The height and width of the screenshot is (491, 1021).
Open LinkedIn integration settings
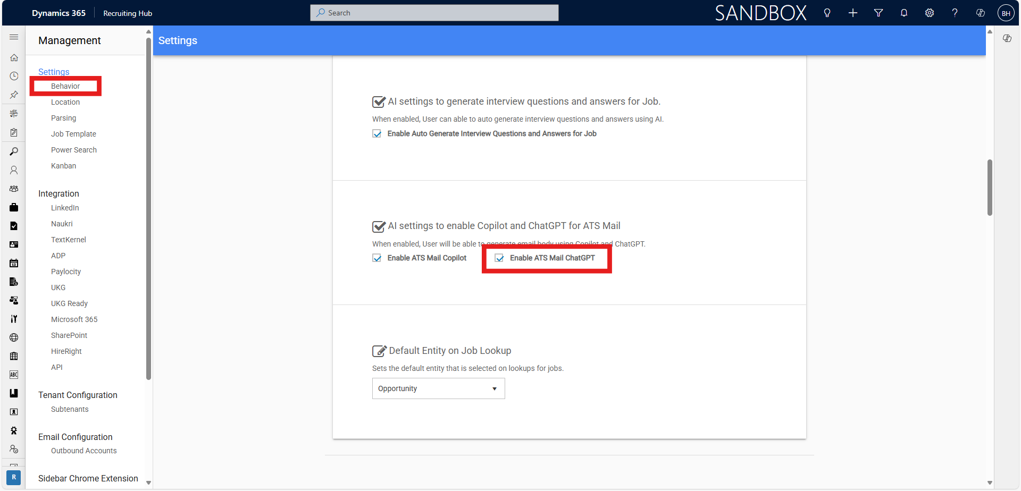coord(65,208)
